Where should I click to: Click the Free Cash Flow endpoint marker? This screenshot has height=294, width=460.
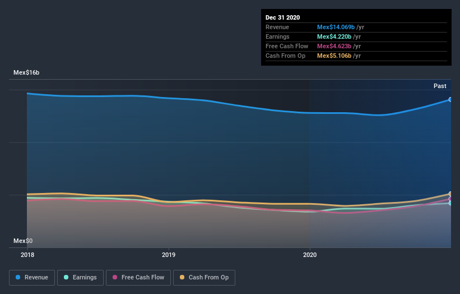pyautogui.click(x=450, y=199)
